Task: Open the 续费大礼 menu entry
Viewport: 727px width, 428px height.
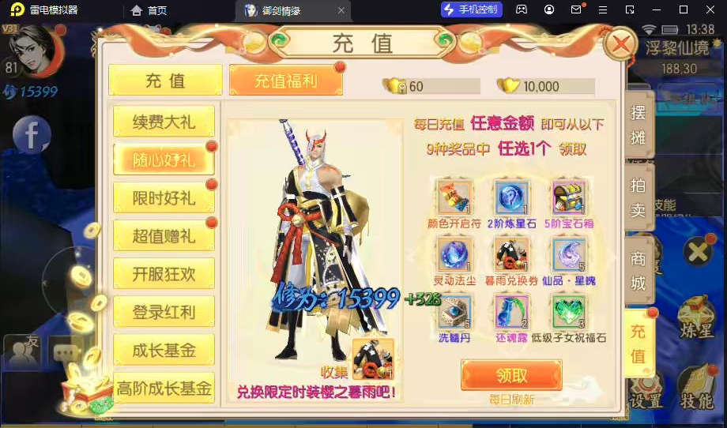Action: (164, 122)
